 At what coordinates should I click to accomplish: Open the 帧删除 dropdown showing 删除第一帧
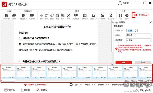[139, 35]
